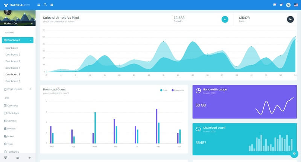Image resolution: width=301 pixels, height=162 pixels.
Task: Go to Chat Apps in sidebar
Action: [13, 113]
